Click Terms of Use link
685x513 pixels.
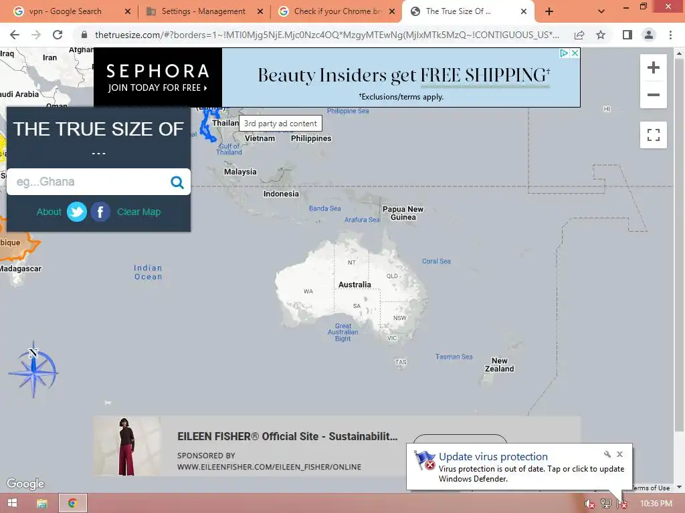(x=650, y=488)
